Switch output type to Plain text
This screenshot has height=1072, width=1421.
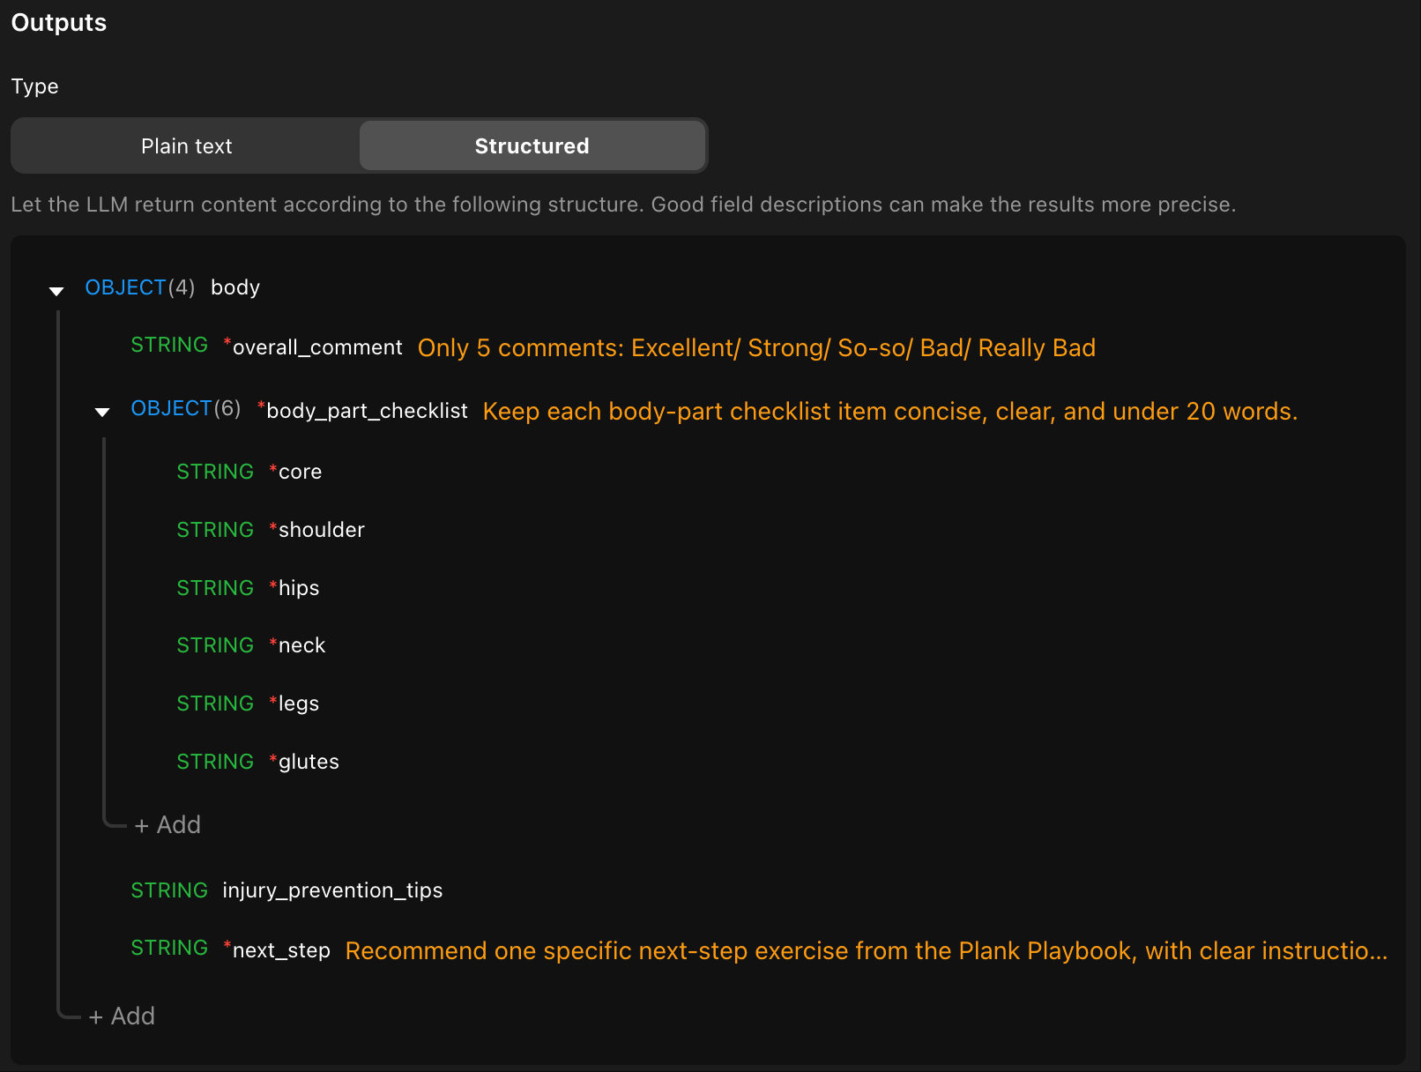pos(186,146)
